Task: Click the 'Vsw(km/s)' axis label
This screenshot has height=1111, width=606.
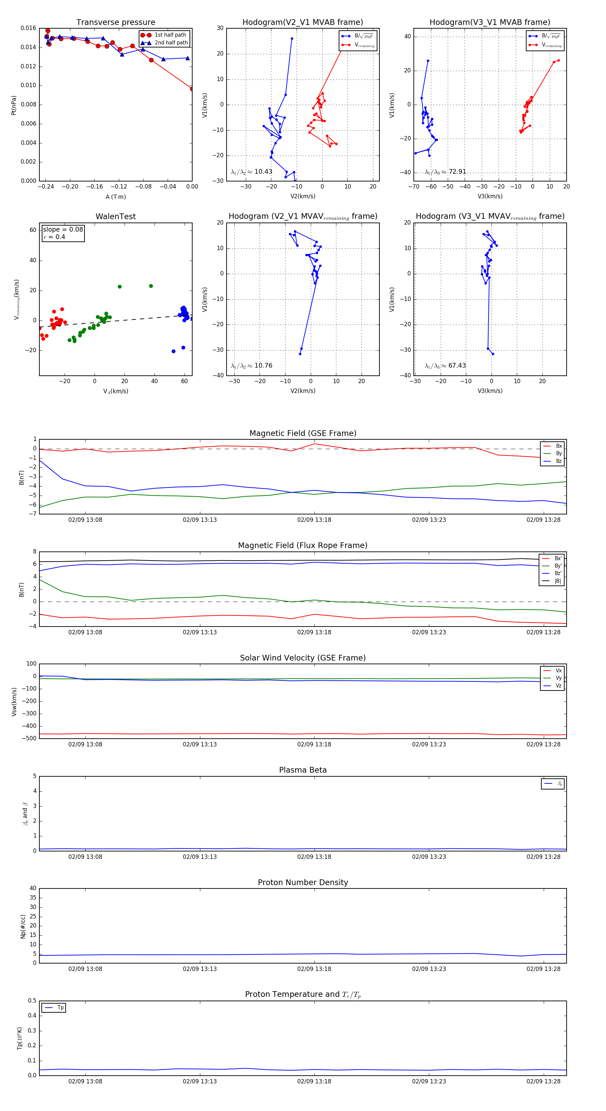Action: pyautogui.click(x=14, y=702)
